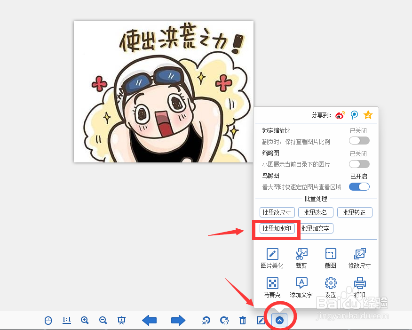Toggle 缩略图 switch
This screenshot has width=412, height=330.
click(x=359, y=164)
